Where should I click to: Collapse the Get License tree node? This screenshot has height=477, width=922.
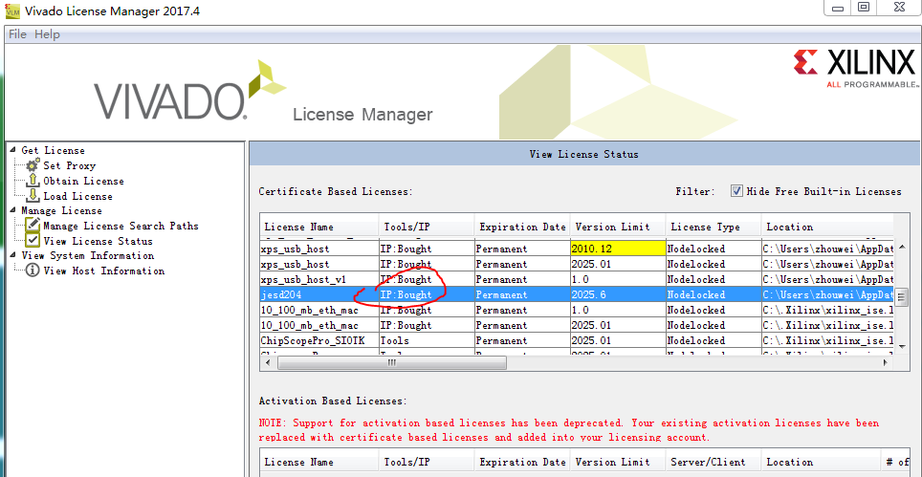pos(13,150)
